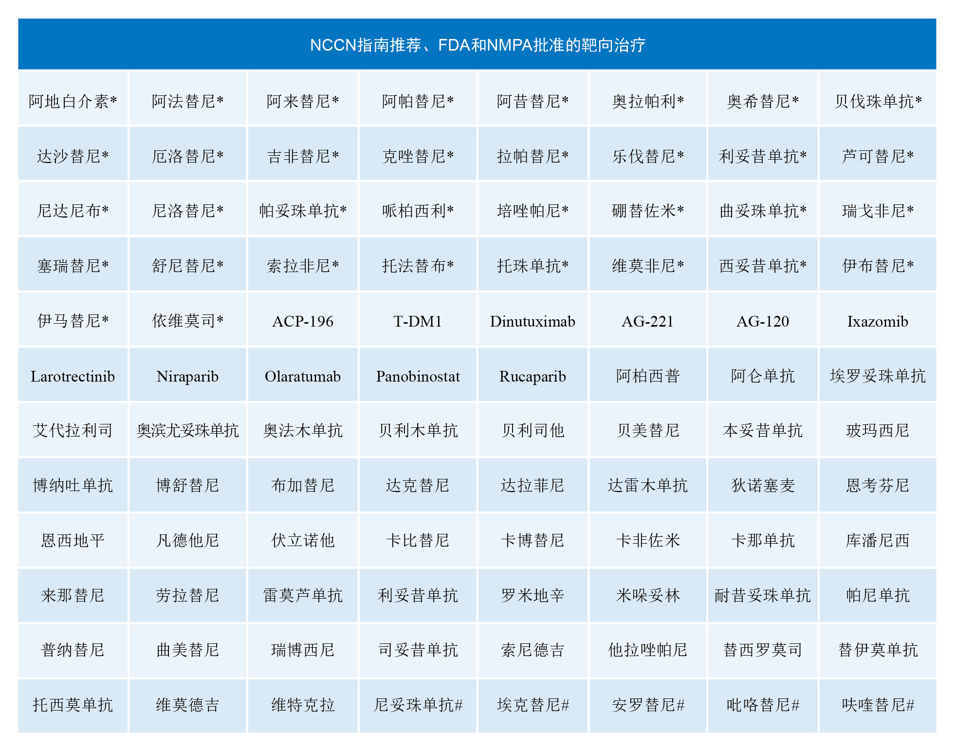This screenshot has height=751, width=955.
Task: Select the Ixazomib cell
Action: pos(878,321)
